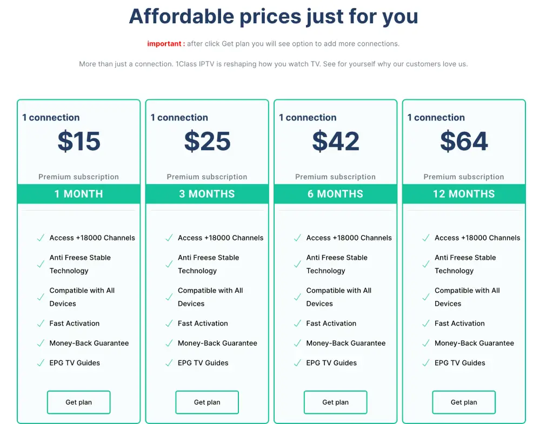
Task: Click Access +18000 Channels checkmark in $42 plan
Action: [297, 238]
